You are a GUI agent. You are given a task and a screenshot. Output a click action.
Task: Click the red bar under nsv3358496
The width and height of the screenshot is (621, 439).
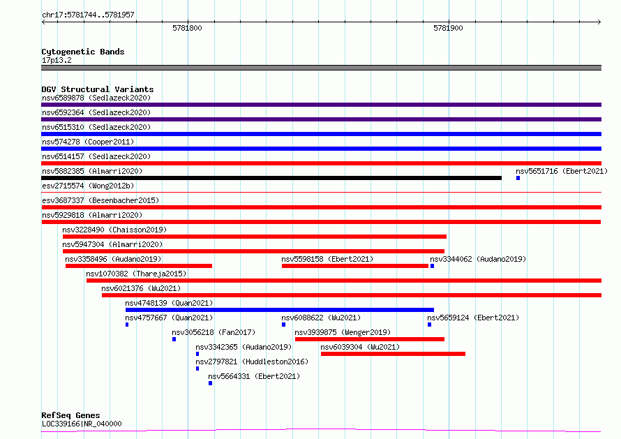tap(139, 266)
